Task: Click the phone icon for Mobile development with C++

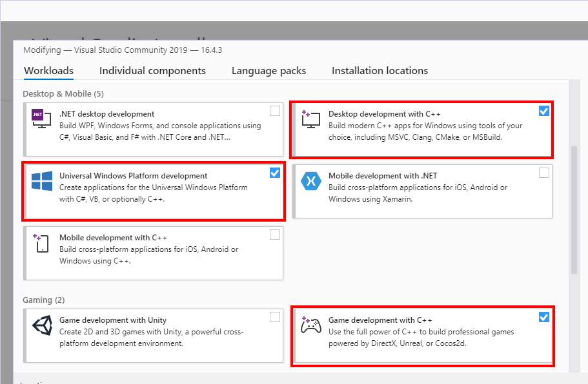Action: [41, 243]
